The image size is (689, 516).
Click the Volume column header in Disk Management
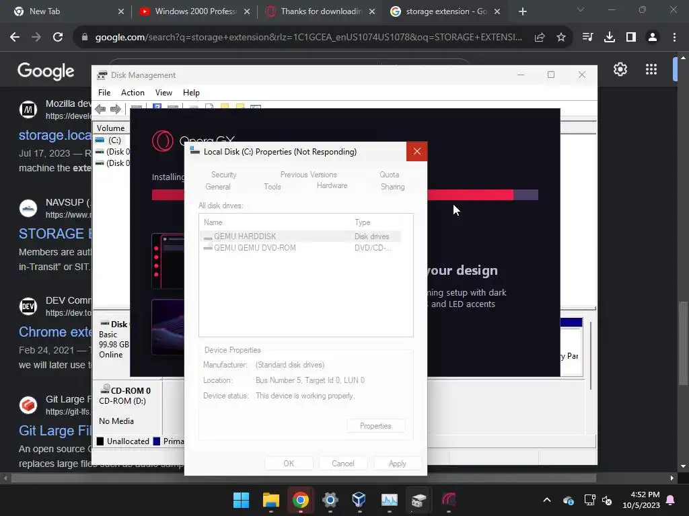[x=111, y=128]
